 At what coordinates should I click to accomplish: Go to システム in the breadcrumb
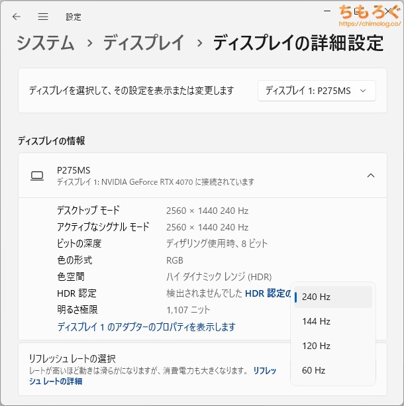coord(46,44)
